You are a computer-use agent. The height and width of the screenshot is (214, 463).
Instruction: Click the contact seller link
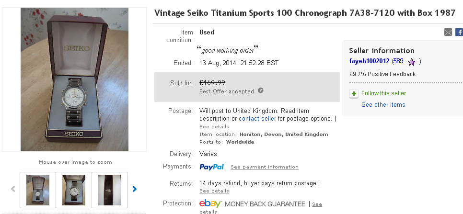pyautogui.click(x=257, y=118)
